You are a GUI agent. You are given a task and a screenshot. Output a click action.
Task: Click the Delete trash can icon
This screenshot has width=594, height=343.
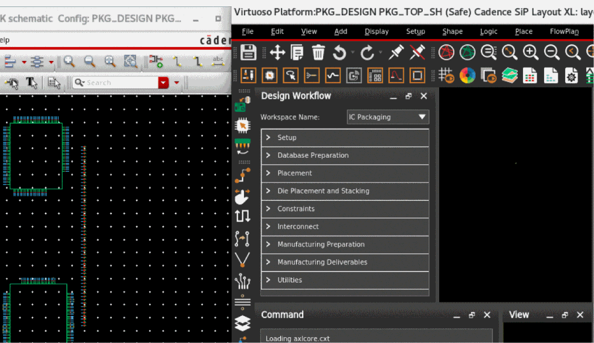pyautogui.click(x=318, y=52)
